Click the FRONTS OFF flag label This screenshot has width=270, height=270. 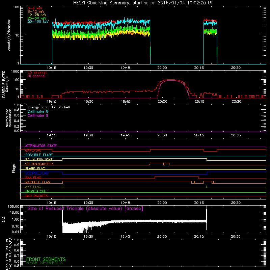point(36,191)
